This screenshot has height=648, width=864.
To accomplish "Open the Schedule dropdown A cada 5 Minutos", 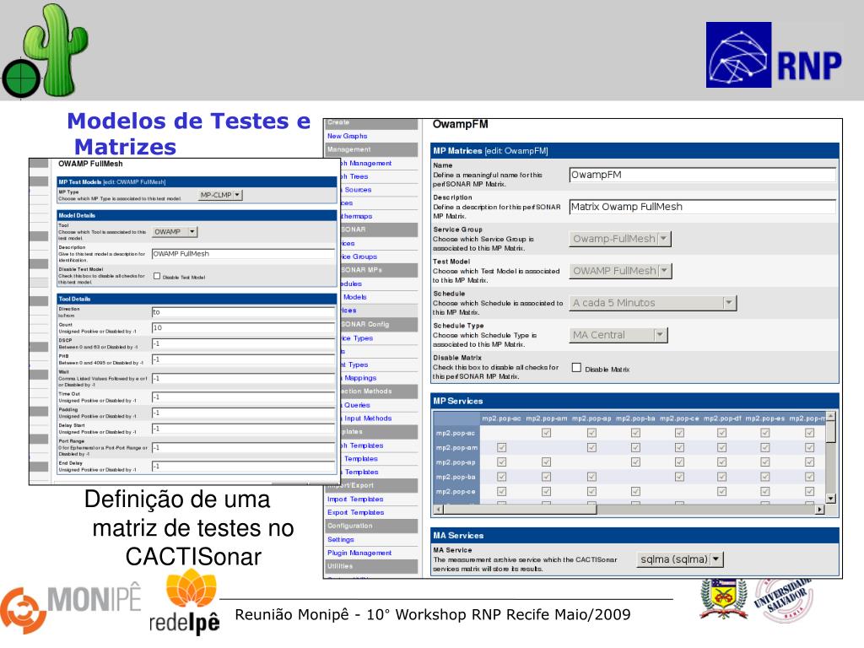I will (x=653, y=303).
